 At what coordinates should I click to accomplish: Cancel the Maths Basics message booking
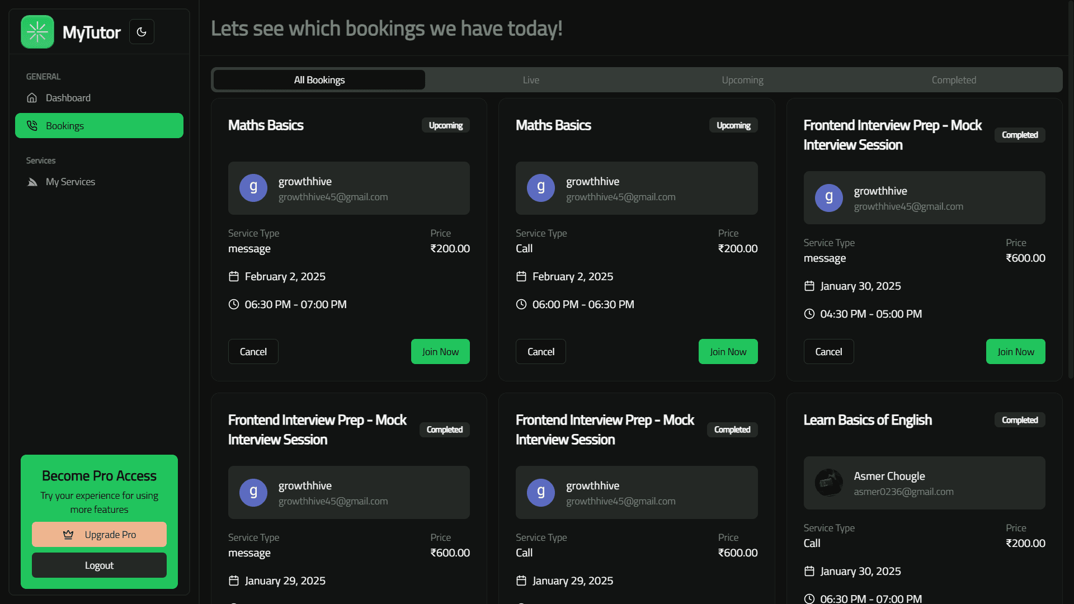point(253,352)
